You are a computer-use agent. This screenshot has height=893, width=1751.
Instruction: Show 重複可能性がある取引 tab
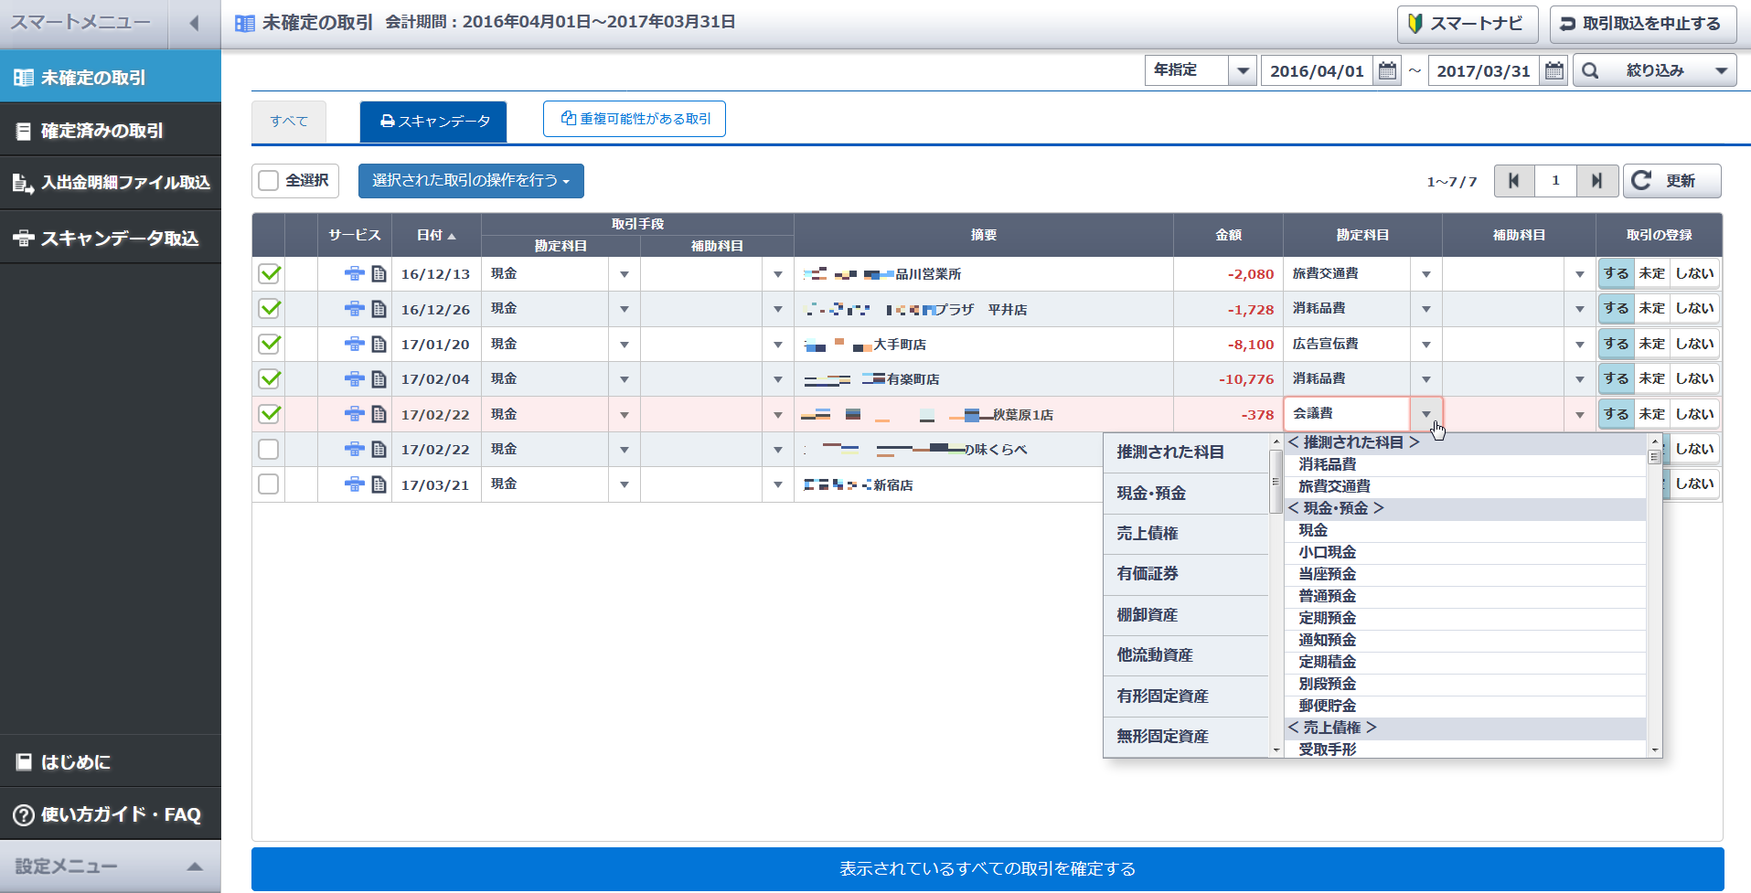tap(635, 119)
